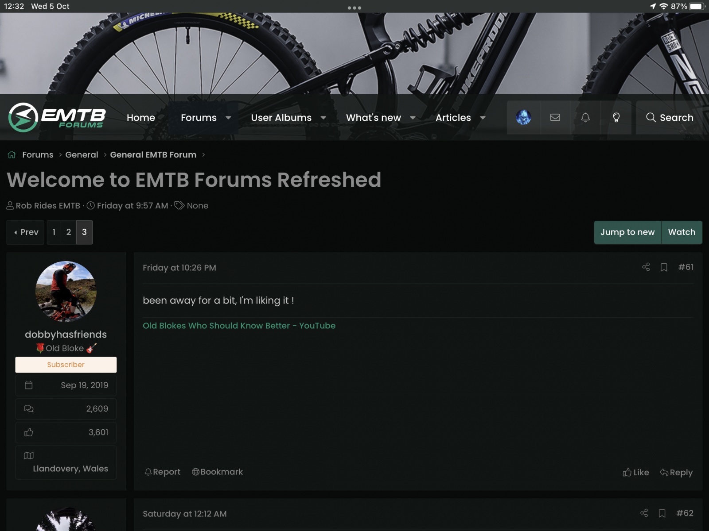The width and height of the screenshot is (709, 531).
Task: Share post #61 via the share icon
Action: (x=646, y=267)
